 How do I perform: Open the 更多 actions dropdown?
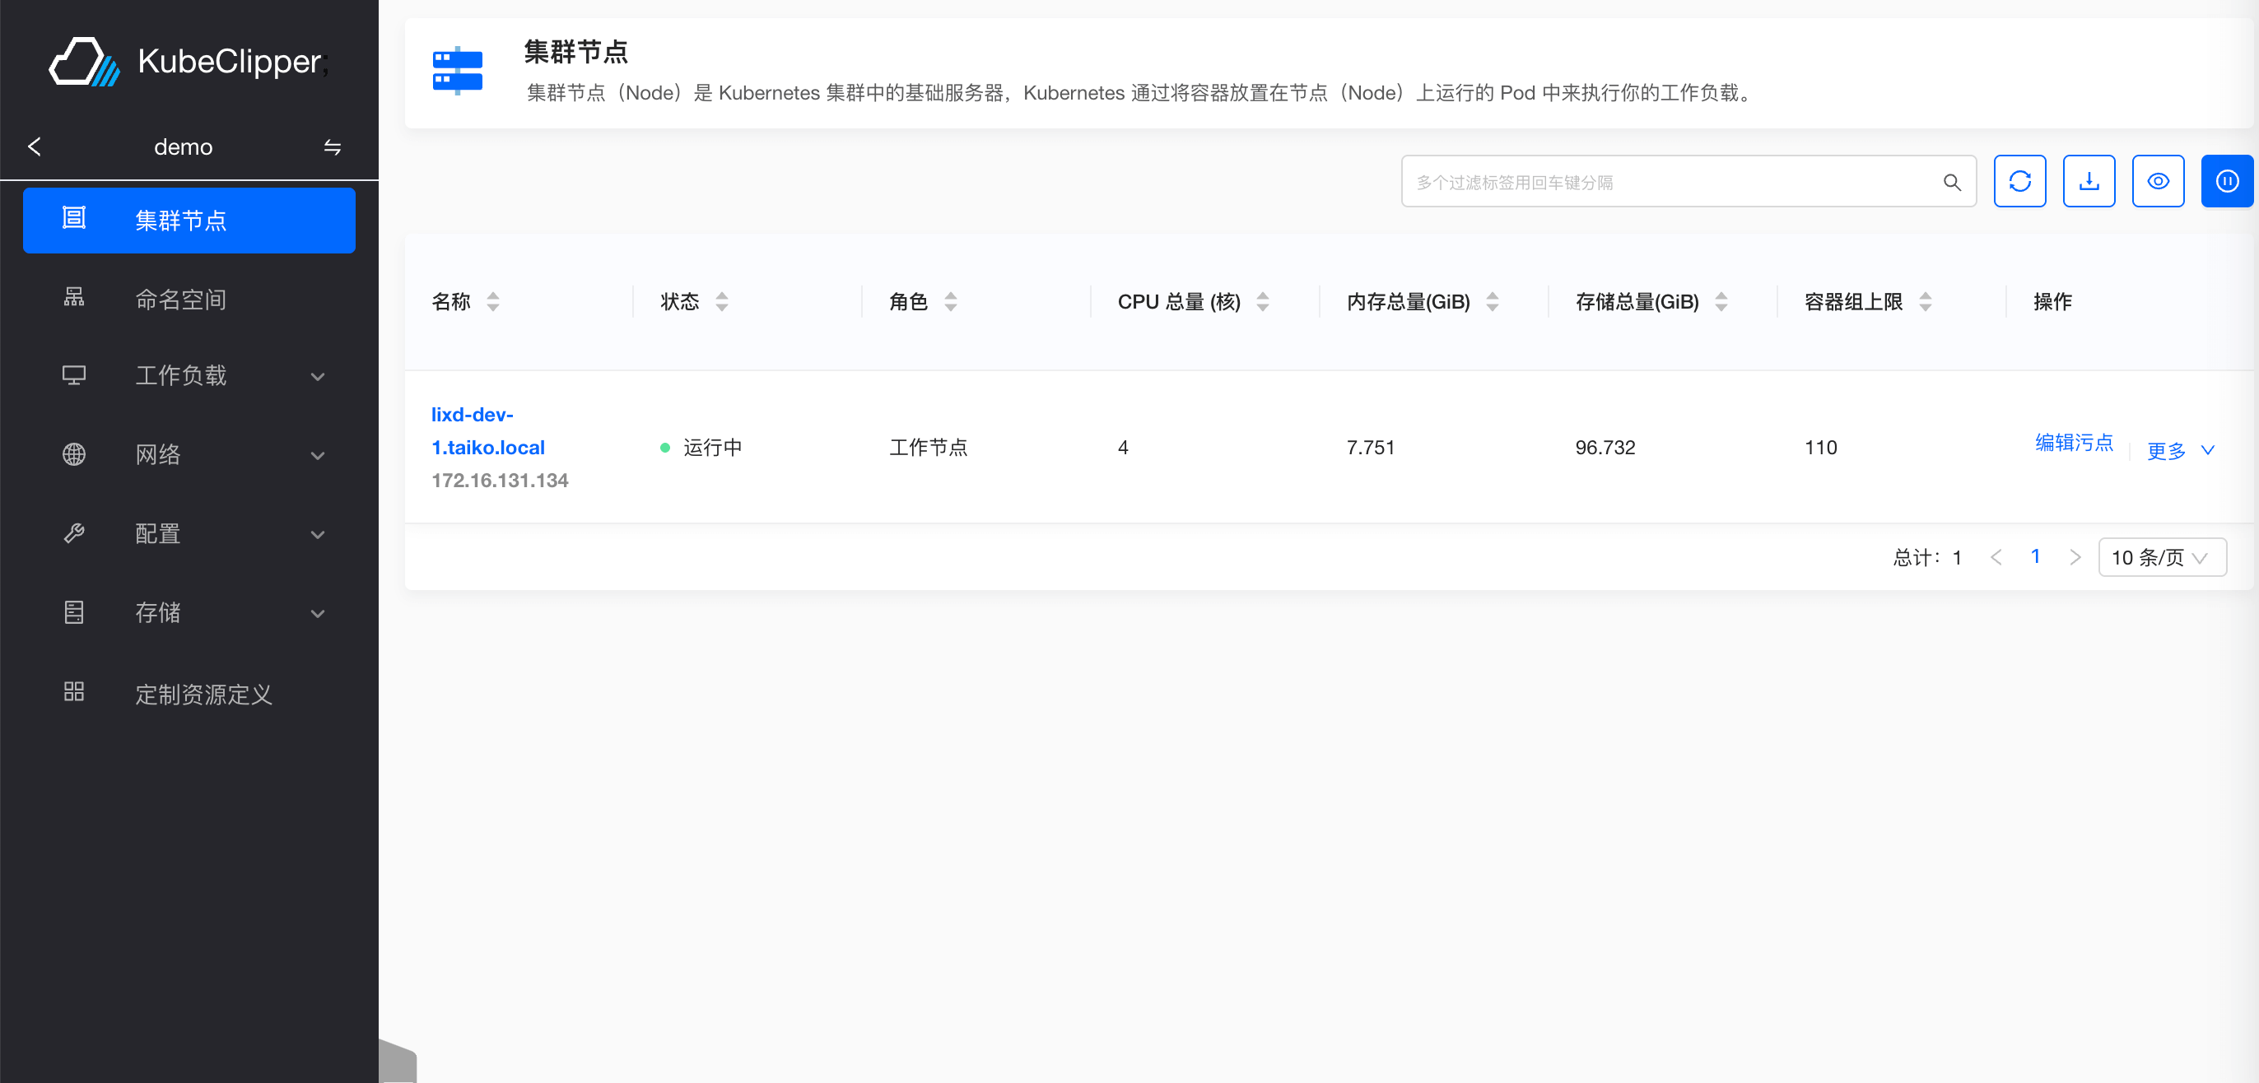click(x=2179, y=451)
